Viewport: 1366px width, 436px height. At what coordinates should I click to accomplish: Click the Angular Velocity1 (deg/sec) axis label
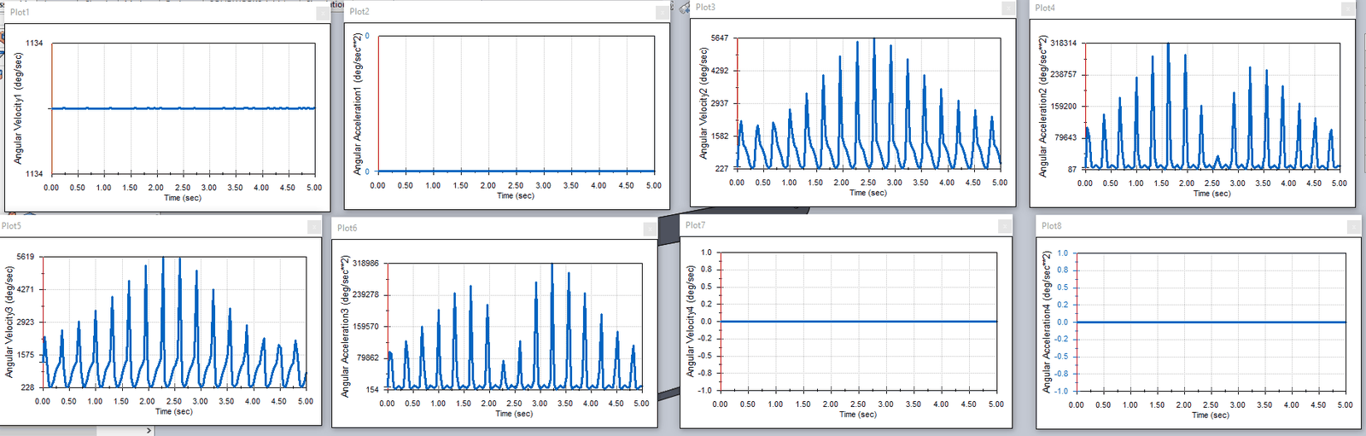coord(18,108)
